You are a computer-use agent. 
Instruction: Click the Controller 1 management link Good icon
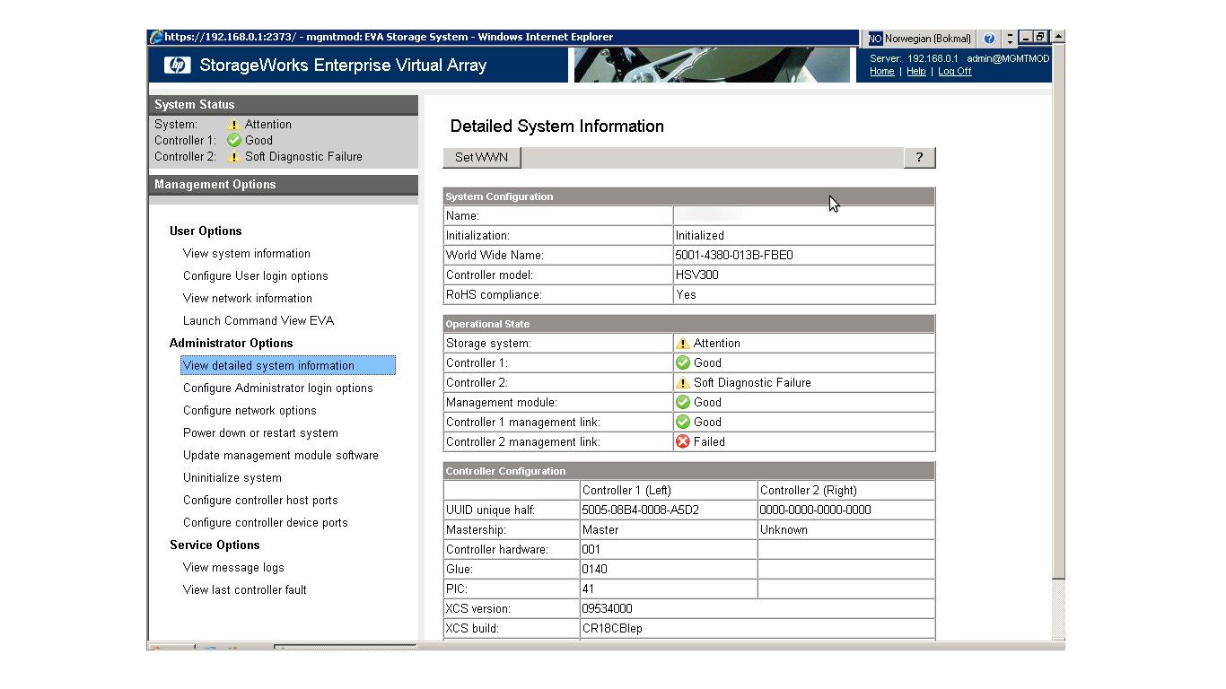pyautogui.click(x=683, y=422)
